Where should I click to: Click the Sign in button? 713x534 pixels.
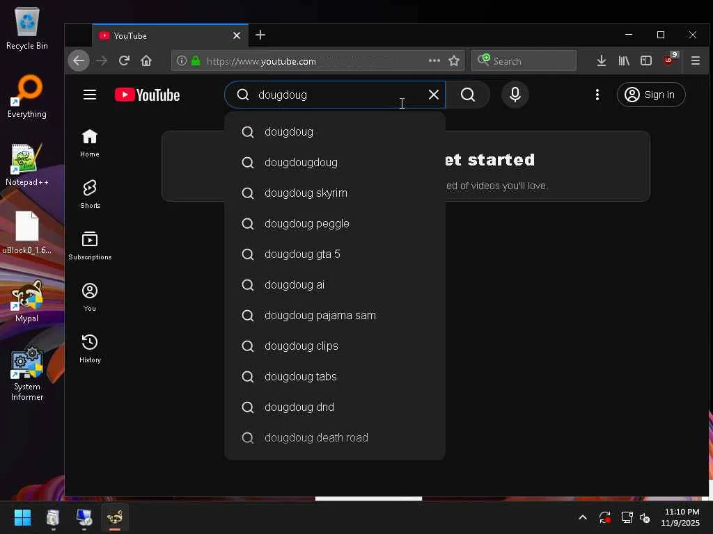pos(651,95)
